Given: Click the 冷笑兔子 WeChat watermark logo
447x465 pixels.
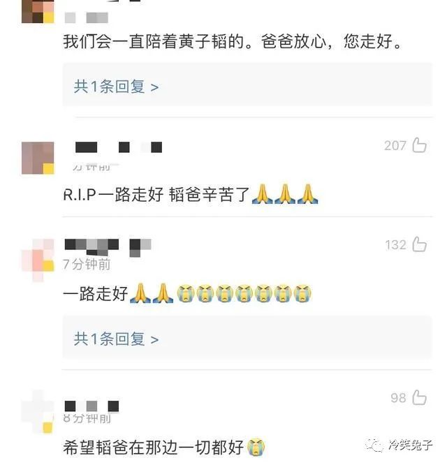Looking at the screenshot, I should 399,445.
